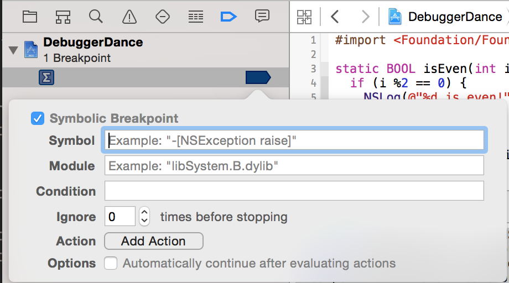Switch to the Debug navigator
The height and width of the screenshot is (283, 509).
pos(196,17)
